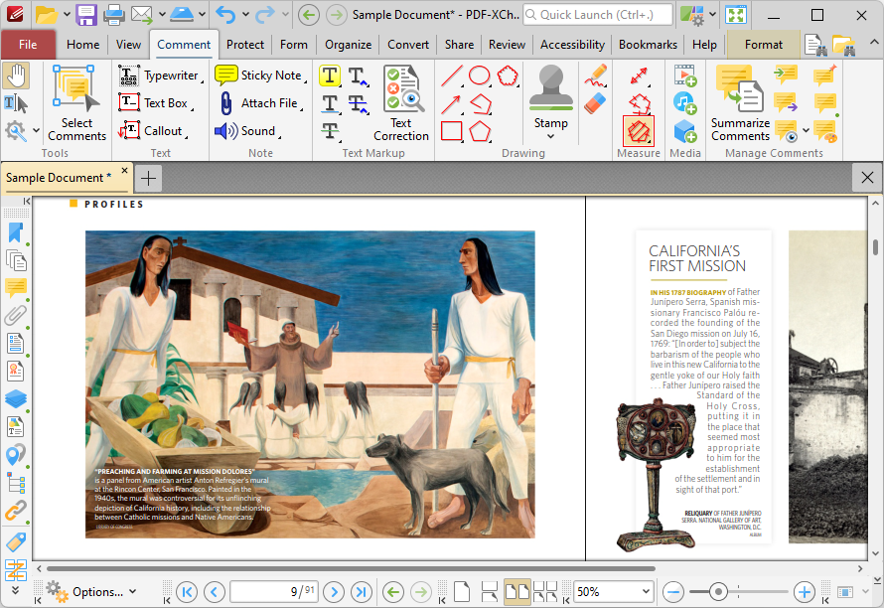
Task: Open the File menu
Action: click(x=28, y=45)
